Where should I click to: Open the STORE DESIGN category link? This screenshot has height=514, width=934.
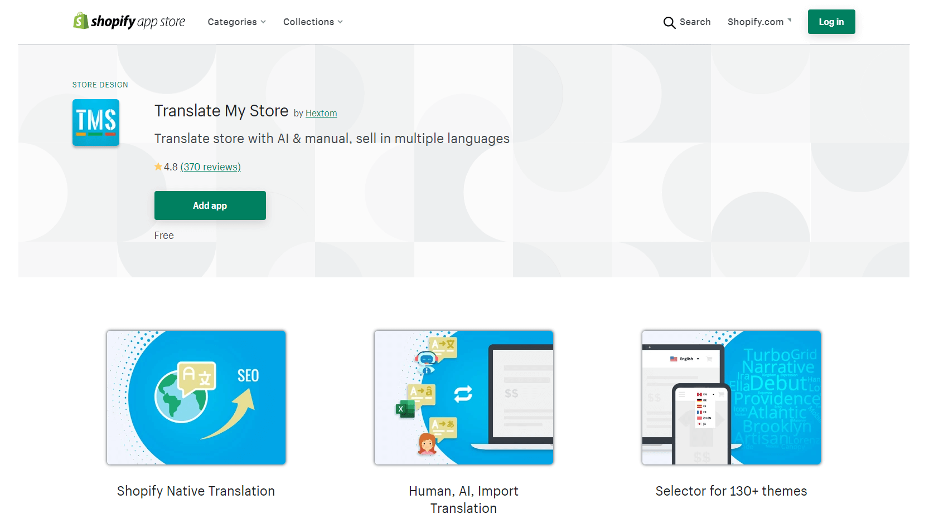tap(100, 85)
